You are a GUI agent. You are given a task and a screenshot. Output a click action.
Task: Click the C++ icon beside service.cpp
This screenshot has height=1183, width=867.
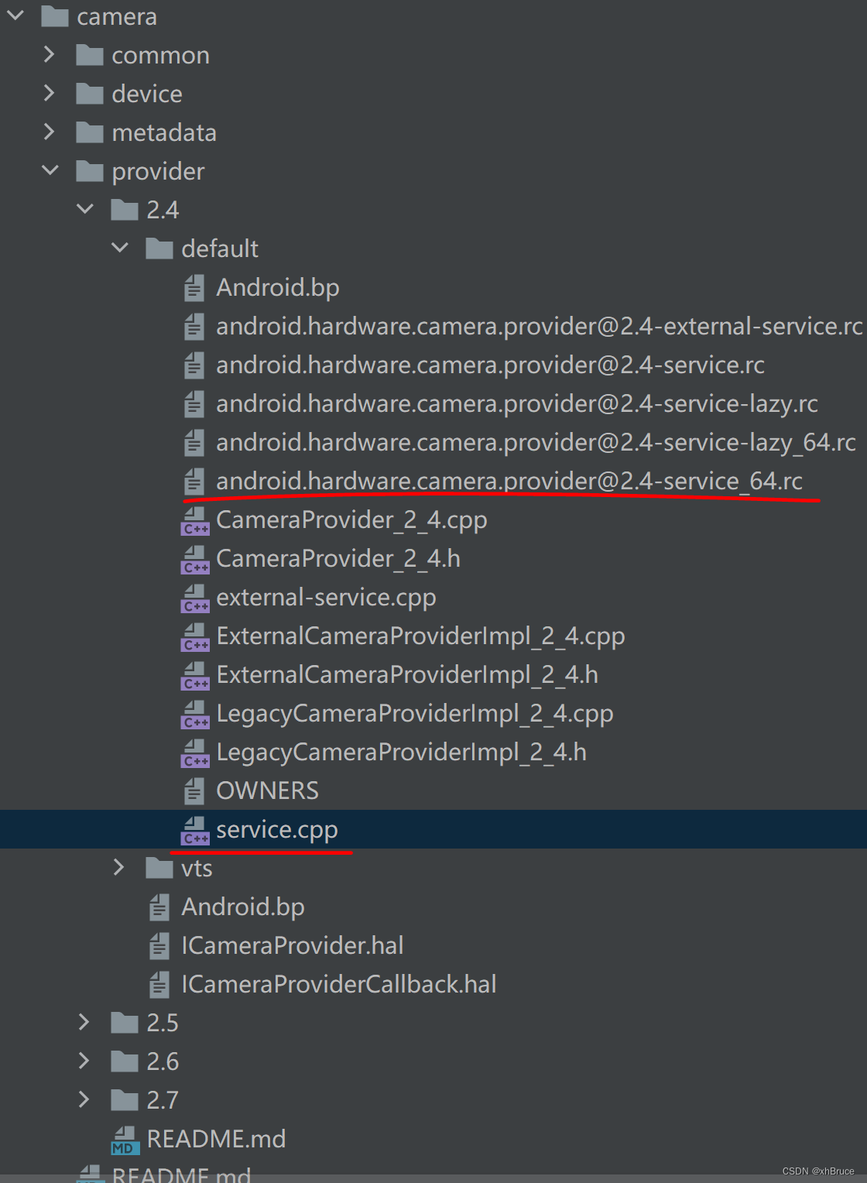click(194, 829)
